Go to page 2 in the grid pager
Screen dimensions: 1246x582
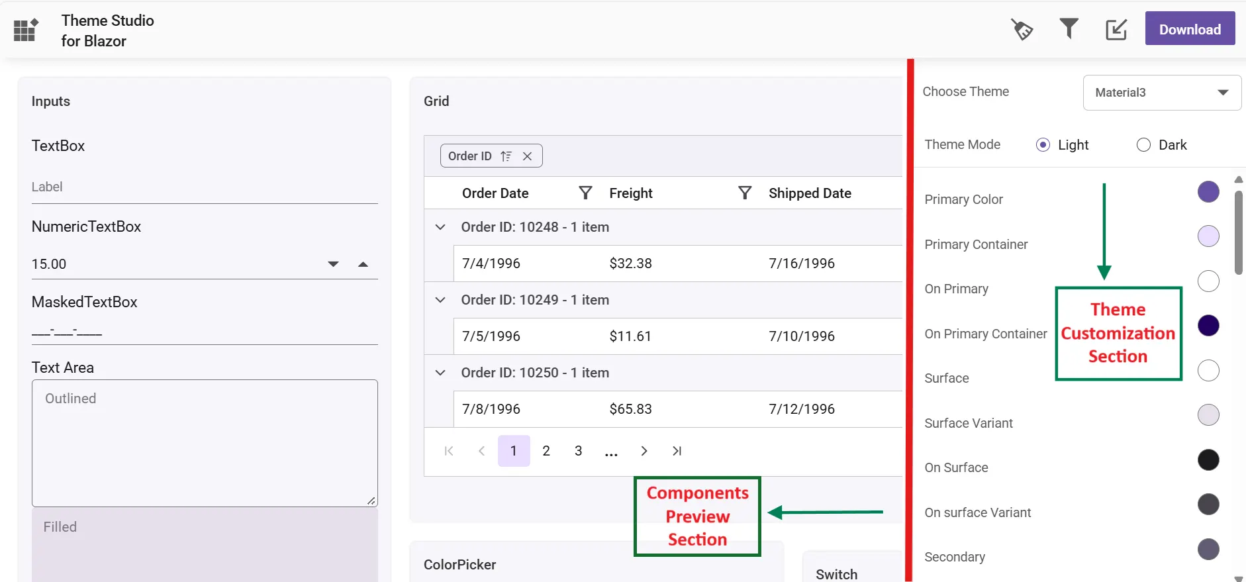coord(546,451)
